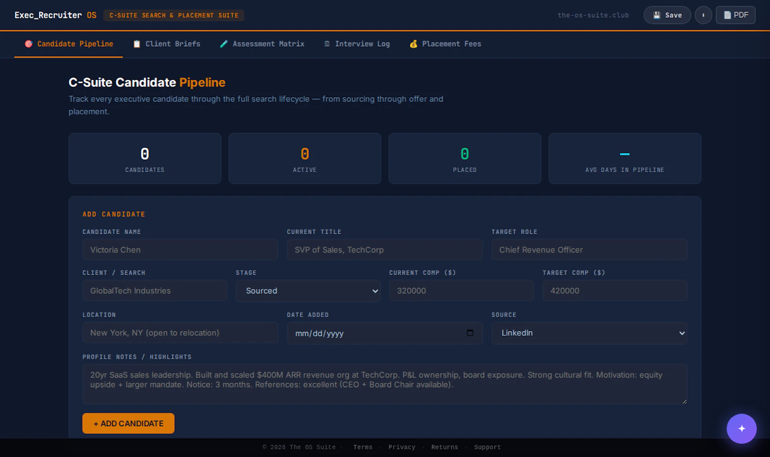Click the small download icon button

(703, 15)
